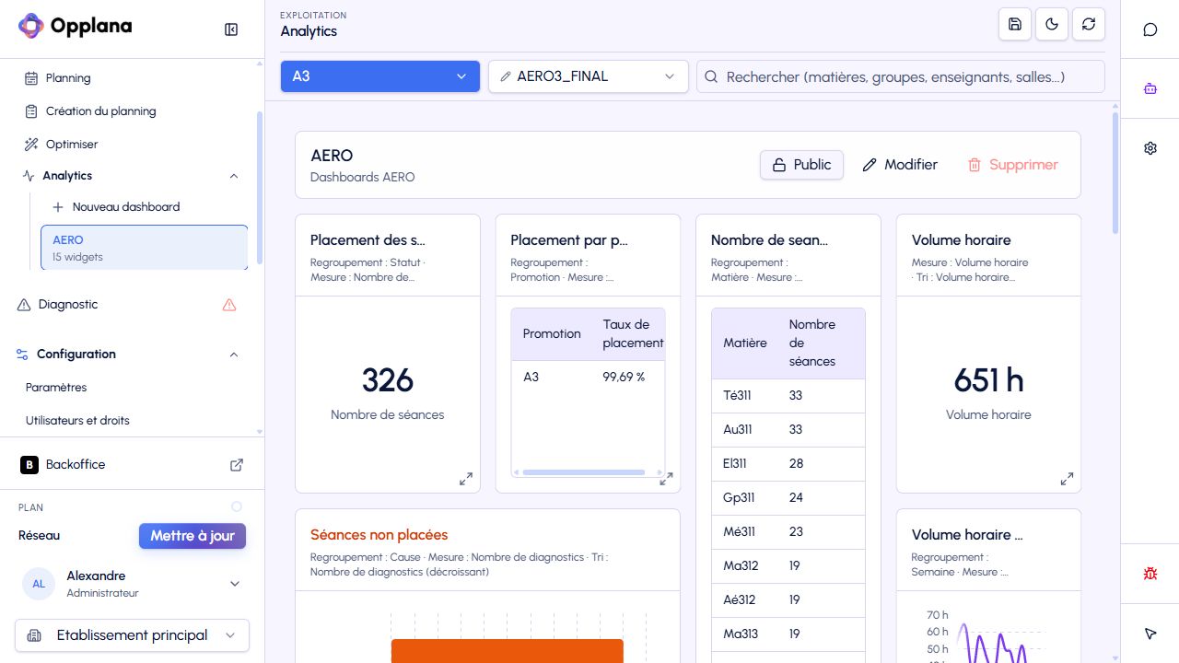Click the AL user avatar
Viewport: 1179px width, 663px height.
coord(39,584)
